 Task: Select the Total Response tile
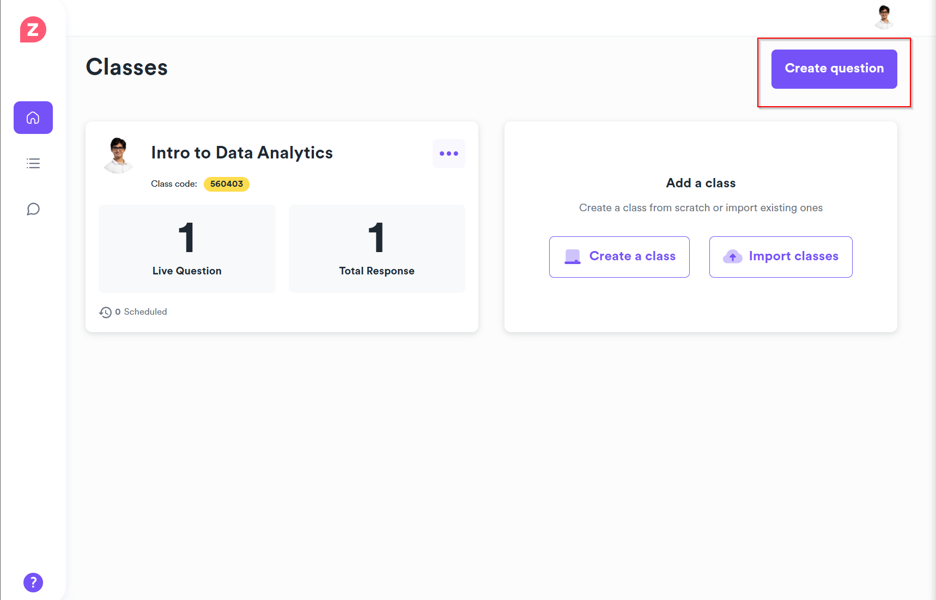click(x=376, y=249)
